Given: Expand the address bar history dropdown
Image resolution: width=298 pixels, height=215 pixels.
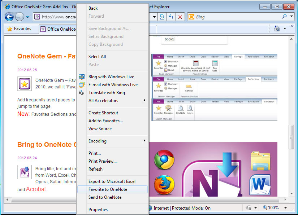Looking at the screenshot, I should (x=154, y=17).
